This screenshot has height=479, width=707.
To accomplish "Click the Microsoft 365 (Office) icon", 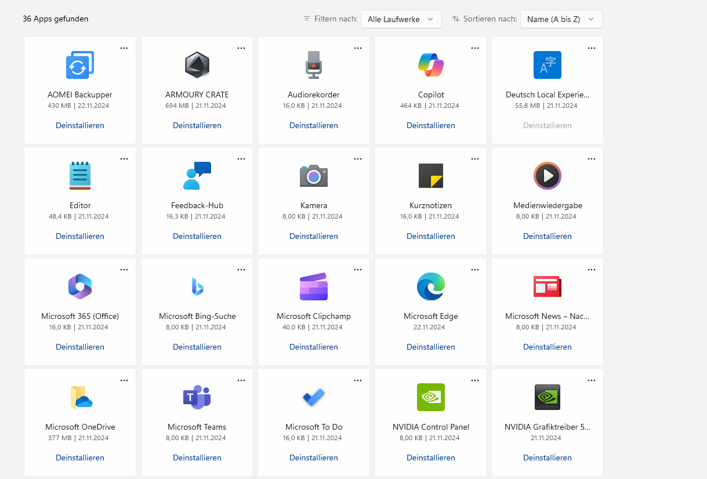I will pyautogui.click(x=80, y=286).
